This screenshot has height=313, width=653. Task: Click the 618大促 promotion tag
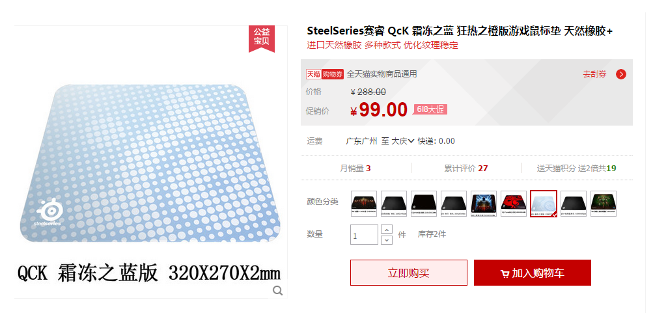click(x=430, y=109)
